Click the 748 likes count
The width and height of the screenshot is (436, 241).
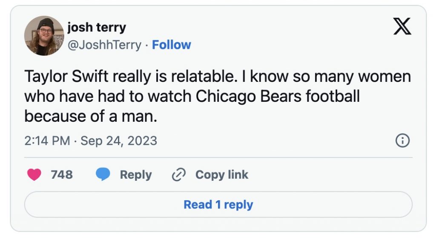(62, 175)
